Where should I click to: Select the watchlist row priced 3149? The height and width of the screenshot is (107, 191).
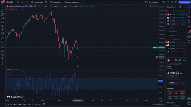click(x=176, y=15)
